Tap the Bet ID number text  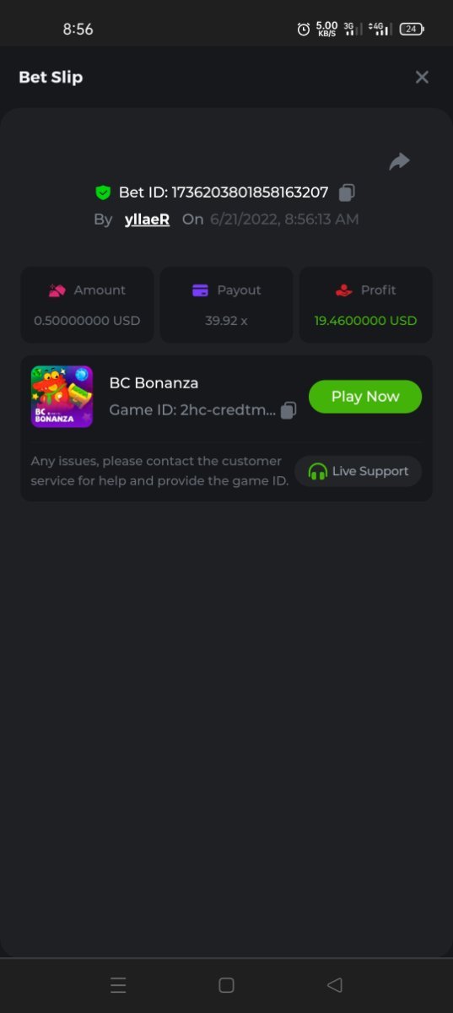coord(250,192)
